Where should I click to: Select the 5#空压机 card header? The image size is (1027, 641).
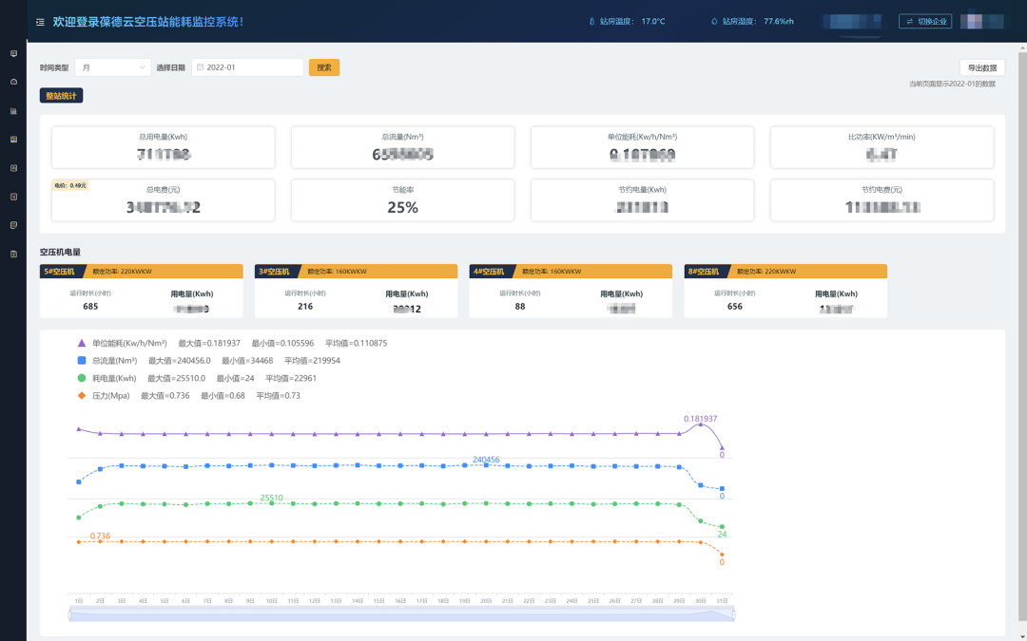pos(60,272)
